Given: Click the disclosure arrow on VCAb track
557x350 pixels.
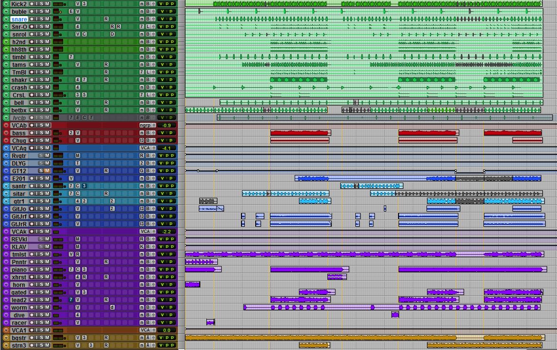Looking at the screenshot, I should [5, 125].
